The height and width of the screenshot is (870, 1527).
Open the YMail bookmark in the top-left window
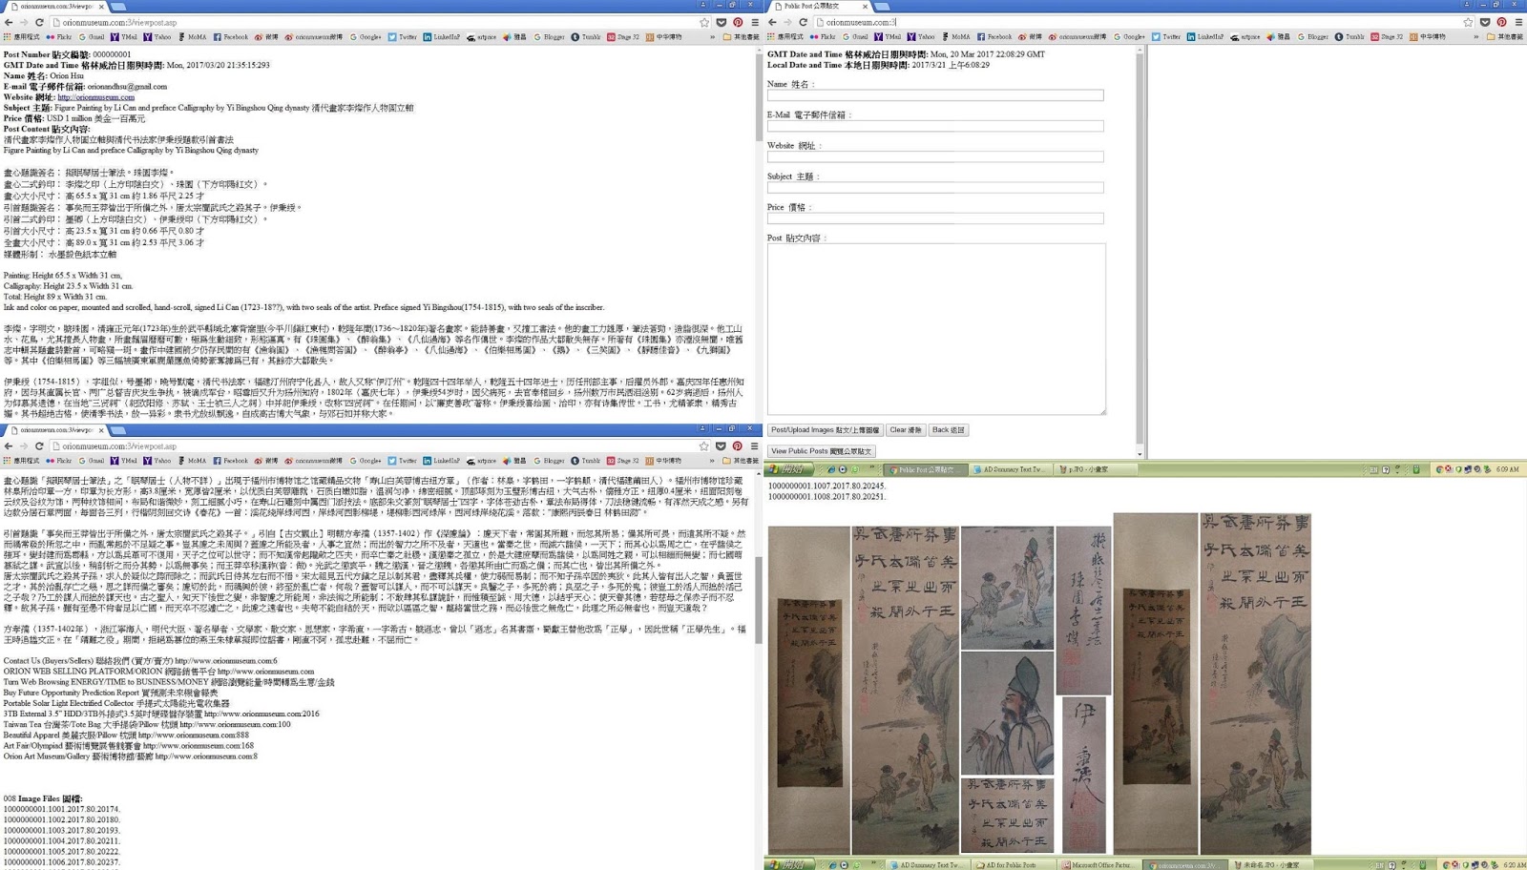point(124,37)
